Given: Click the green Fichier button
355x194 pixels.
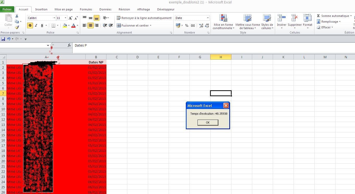Looking at the screenshot, I should click(7, 9).
